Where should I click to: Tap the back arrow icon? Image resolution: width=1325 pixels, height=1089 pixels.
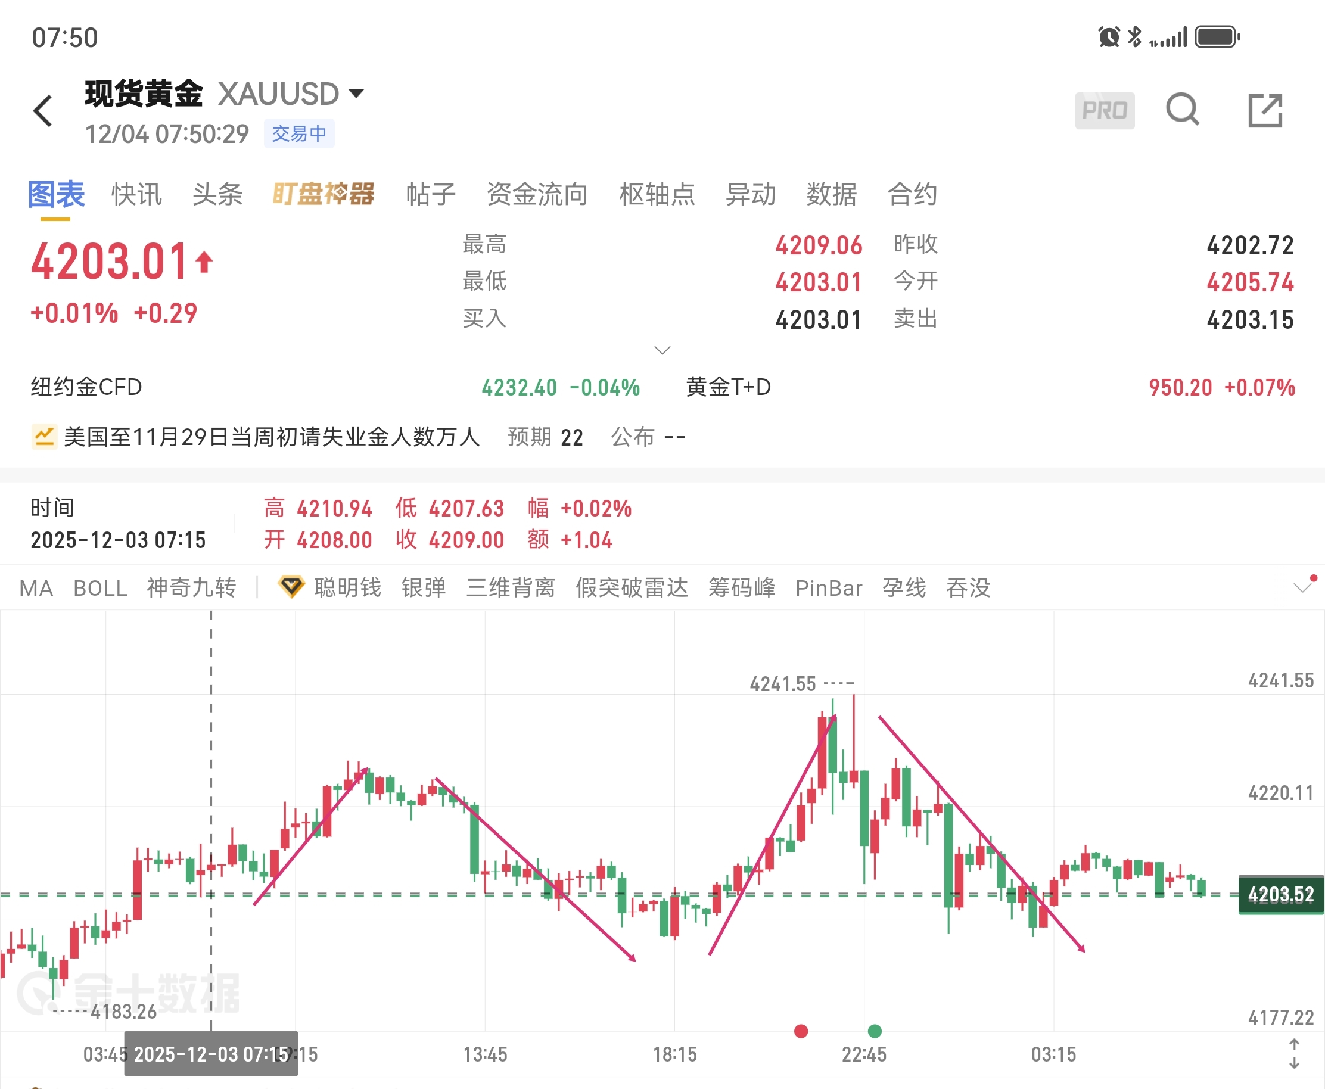[43, 111]
